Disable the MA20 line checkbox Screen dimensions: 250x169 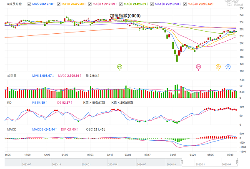90,4
